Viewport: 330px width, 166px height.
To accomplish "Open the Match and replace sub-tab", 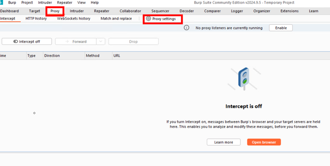I will (116, 18).
